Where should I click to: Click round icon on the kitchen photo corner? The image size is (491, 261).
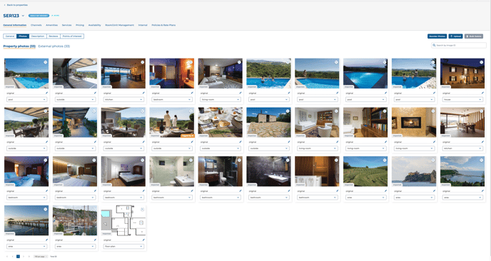click(143, 62)
